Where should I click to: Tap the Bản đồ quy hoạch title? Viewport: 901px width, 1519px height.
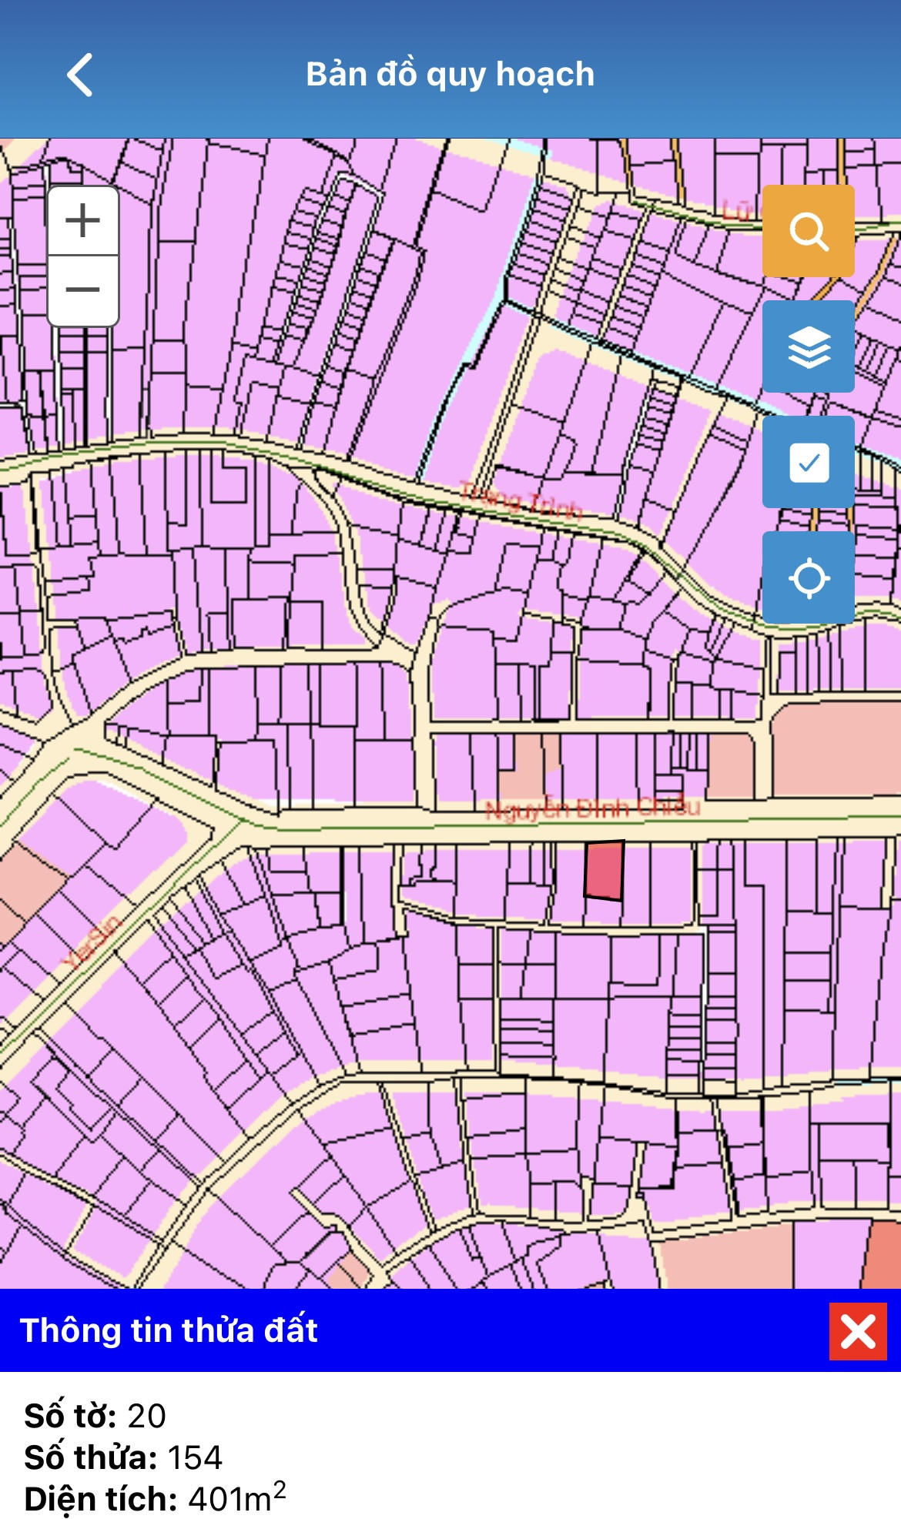point(450,75)
